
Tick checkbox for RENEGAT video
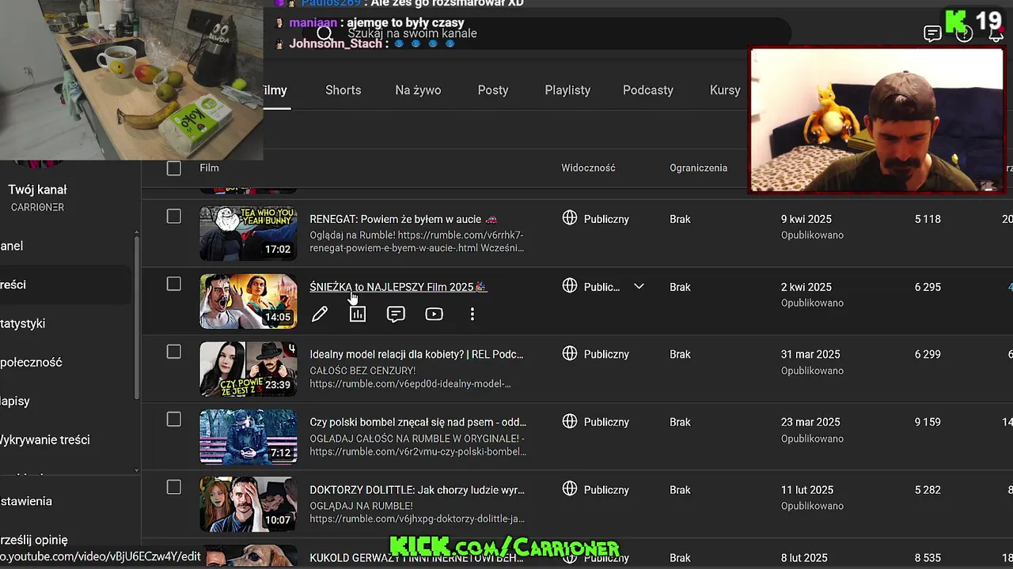[x=174, y=217]
